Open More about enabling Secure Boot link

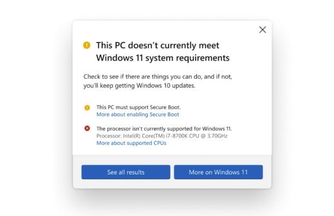tap(138, 114)
